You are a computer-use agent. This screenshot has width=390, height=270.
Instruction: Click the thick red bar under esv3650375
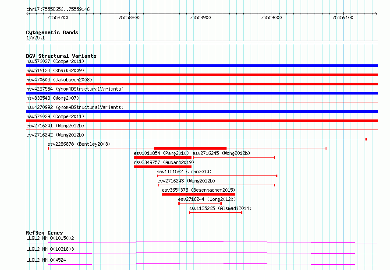tap(199, 194)
